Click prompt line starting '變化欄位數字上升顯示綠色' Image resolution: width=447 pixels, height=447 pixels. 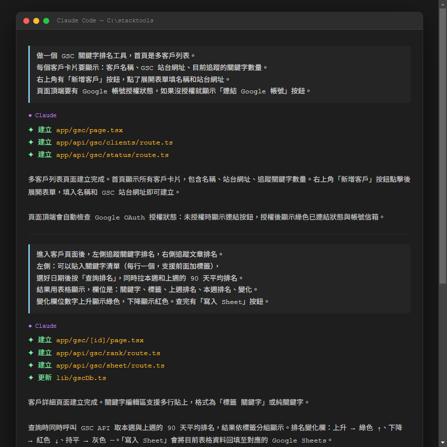152,302
